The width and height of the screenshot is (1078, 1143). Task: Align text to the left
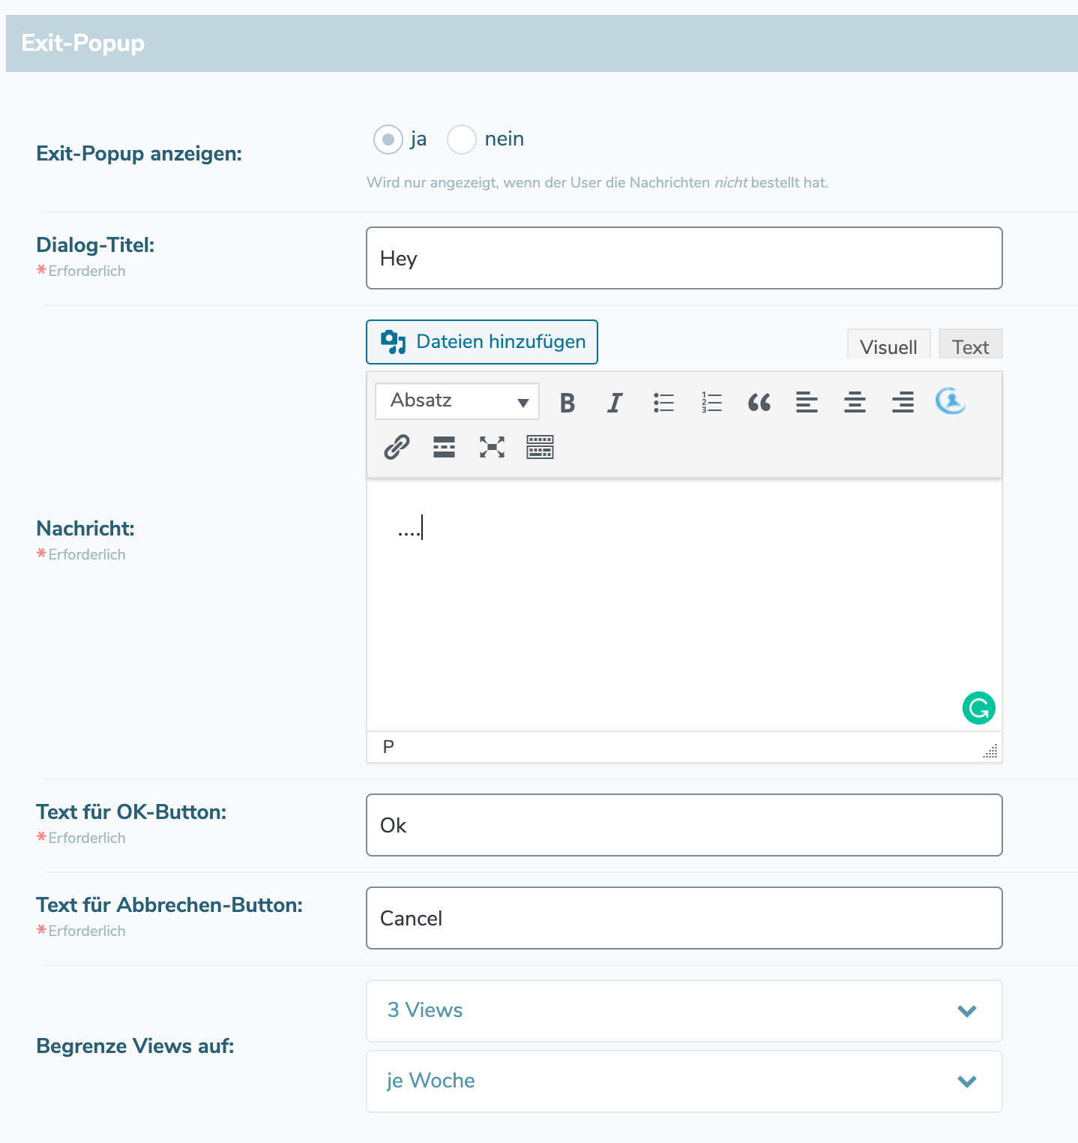tap(807, 403)
